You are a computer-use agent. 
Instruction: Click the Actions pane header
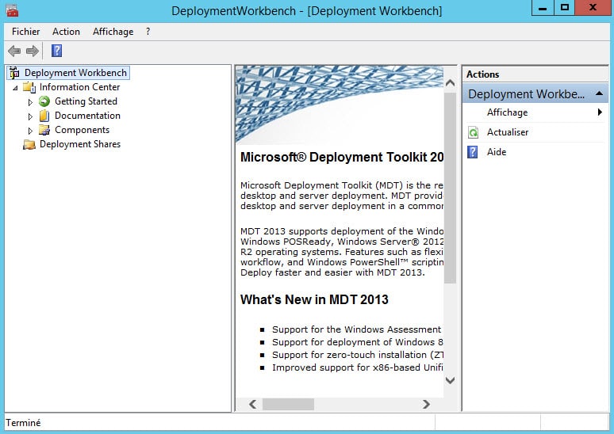pos(535,74)
